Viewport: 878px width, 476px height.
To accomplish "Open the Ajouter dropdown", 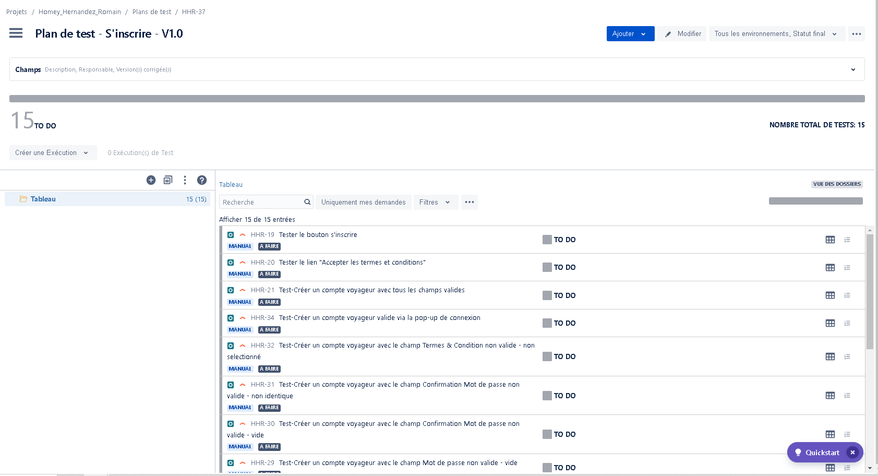I will [x=630, y=34].
